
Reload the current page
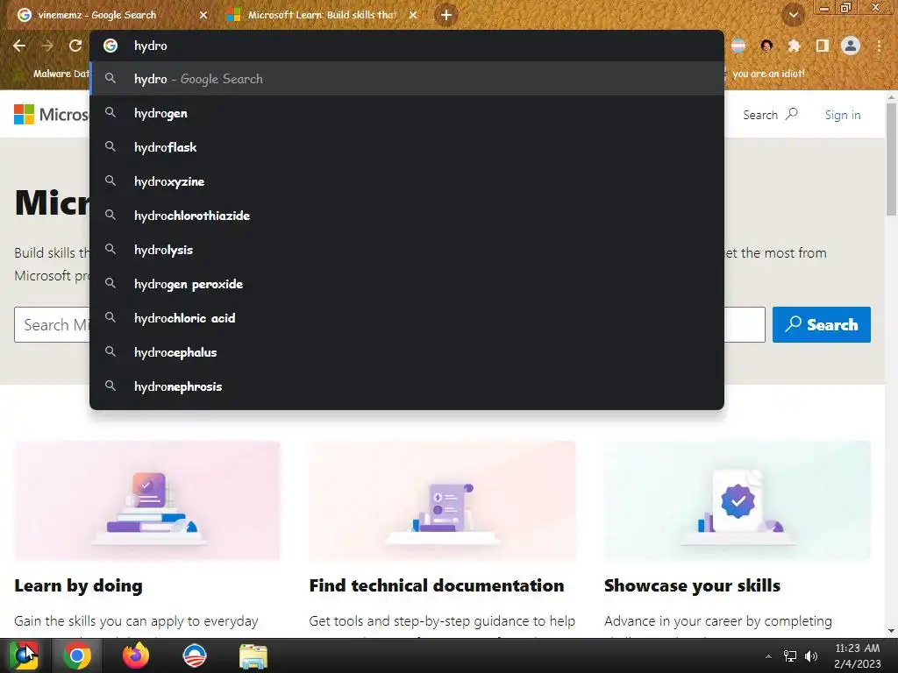coord(75,46)
